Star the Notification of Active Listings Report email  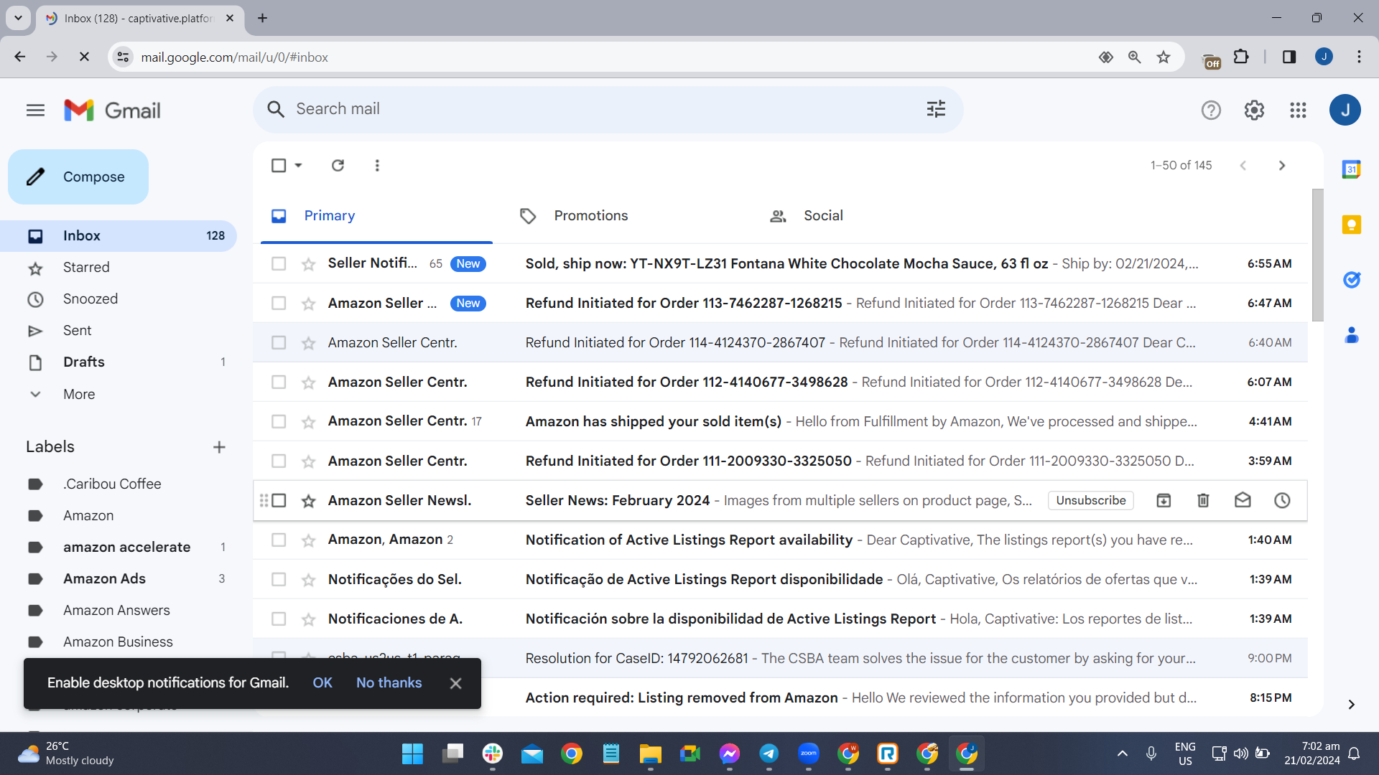click(309, 540)
